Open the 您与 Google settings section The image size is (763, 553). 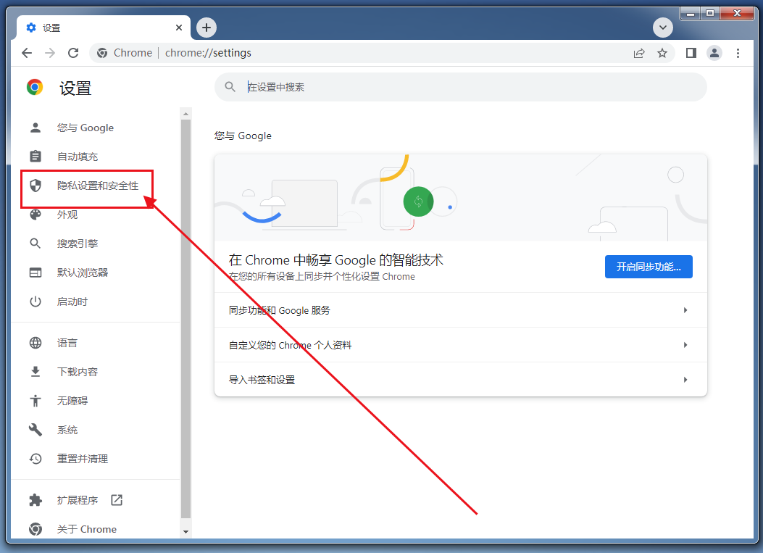(86, 128)
